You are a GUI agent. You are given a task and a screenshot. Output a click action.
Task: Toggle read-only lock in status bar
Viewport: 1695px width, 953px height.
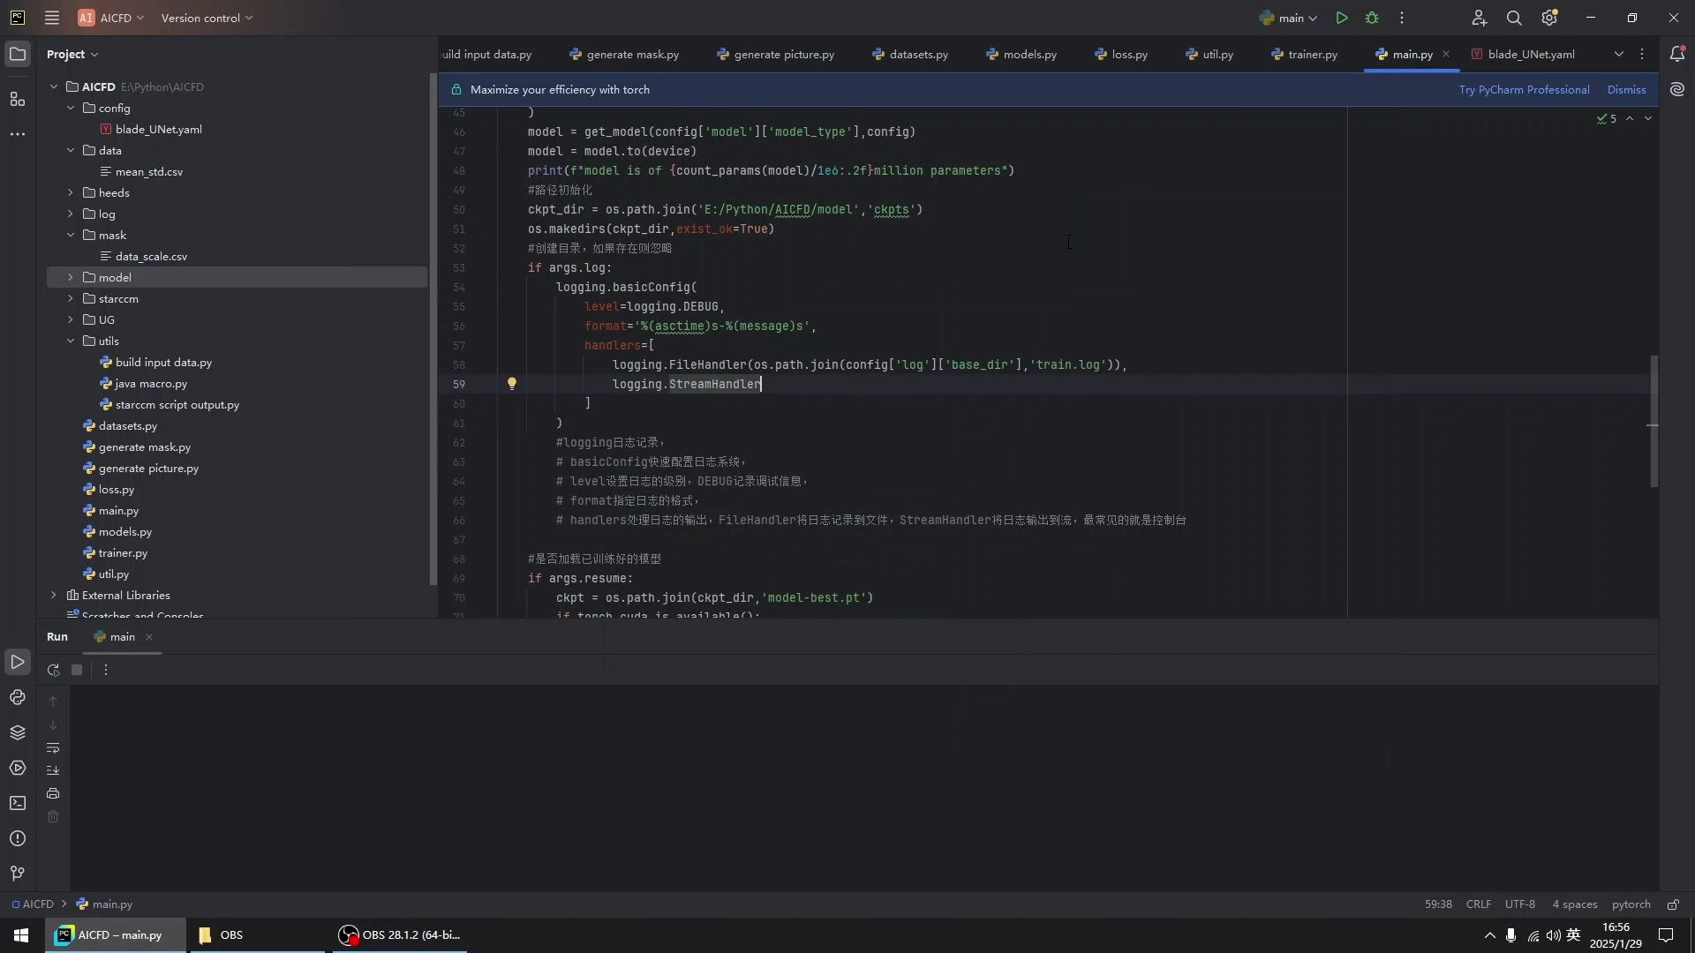click(1673, 904)
